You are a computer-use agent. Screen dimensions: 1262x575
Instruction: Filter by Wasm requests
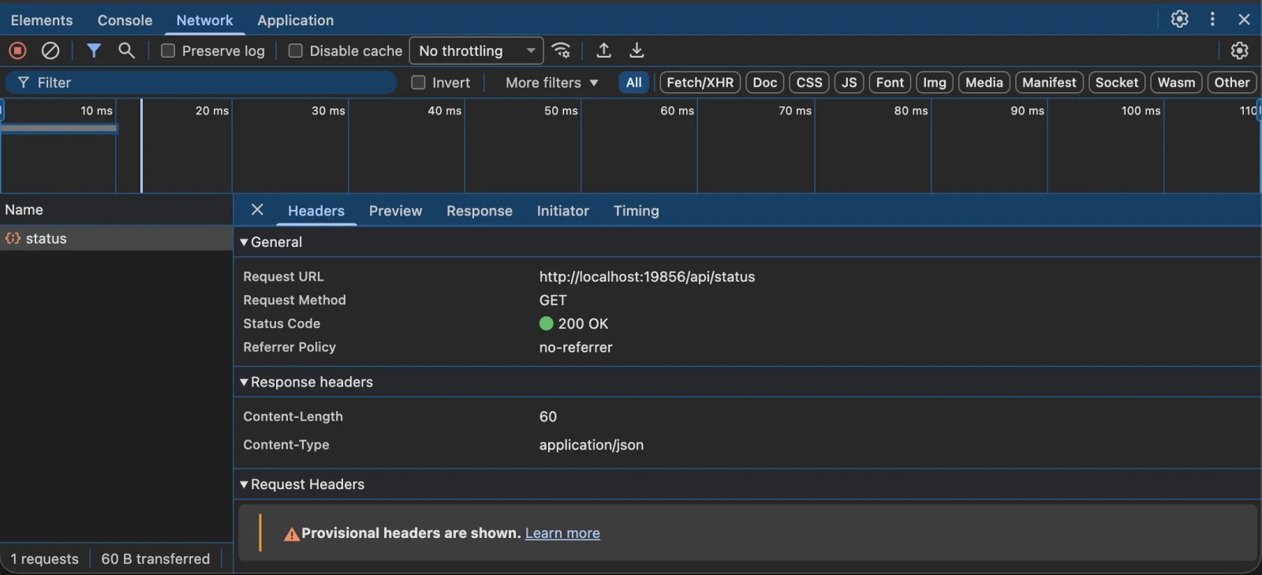(1176, 82)
